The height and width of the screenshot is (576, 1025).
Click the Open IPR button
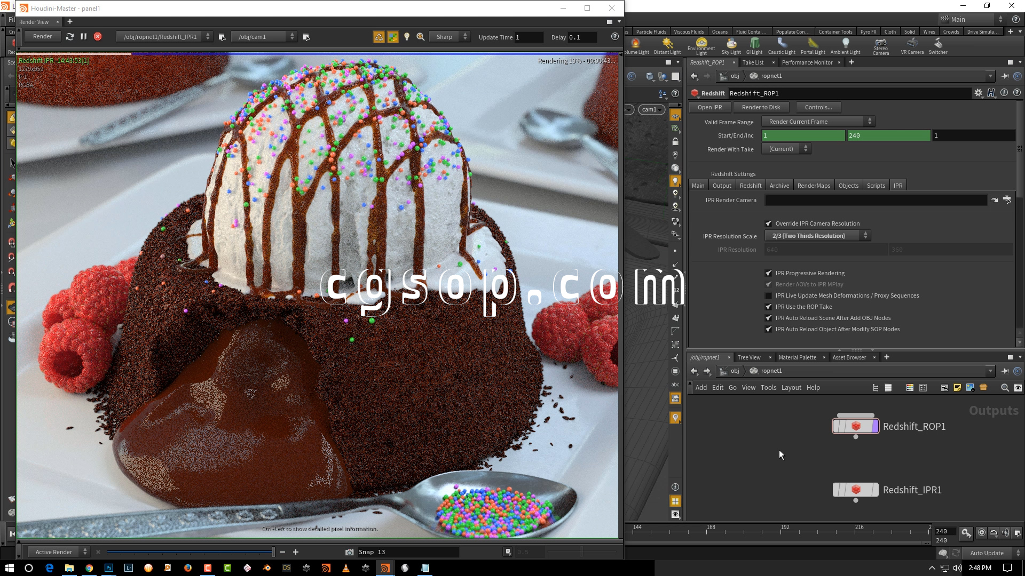pyautogui.click(x=709, y=107)
